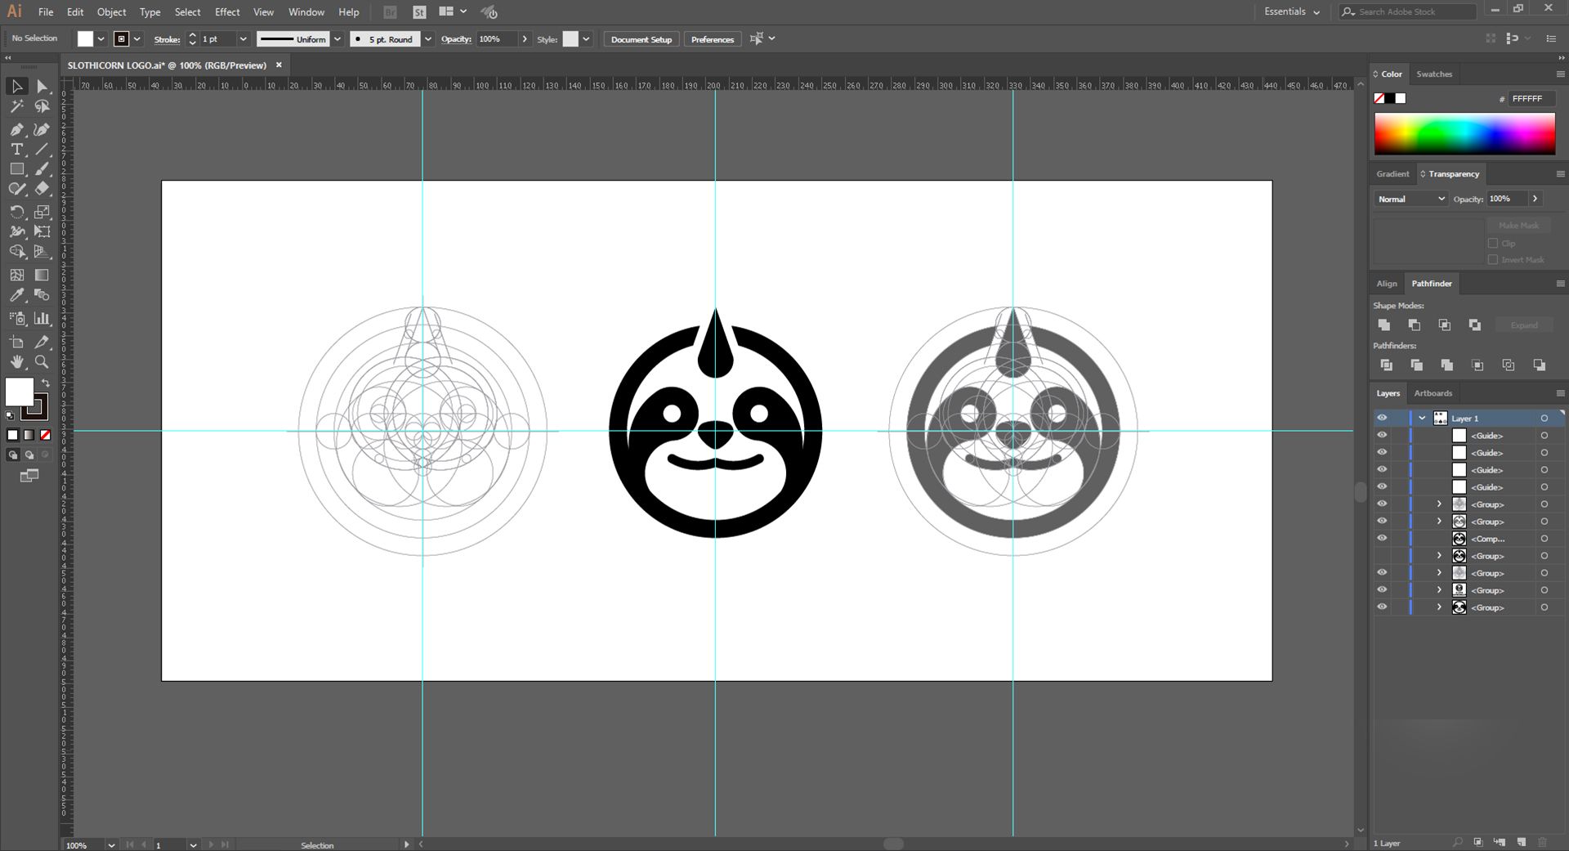Expand the last Group sublayer
Screen dimensions: 1569x851
click(1439, 607)
